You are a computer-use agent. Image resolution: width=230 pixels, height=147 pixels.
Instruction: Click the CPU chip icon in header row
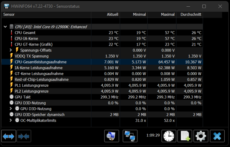[12, 27]
